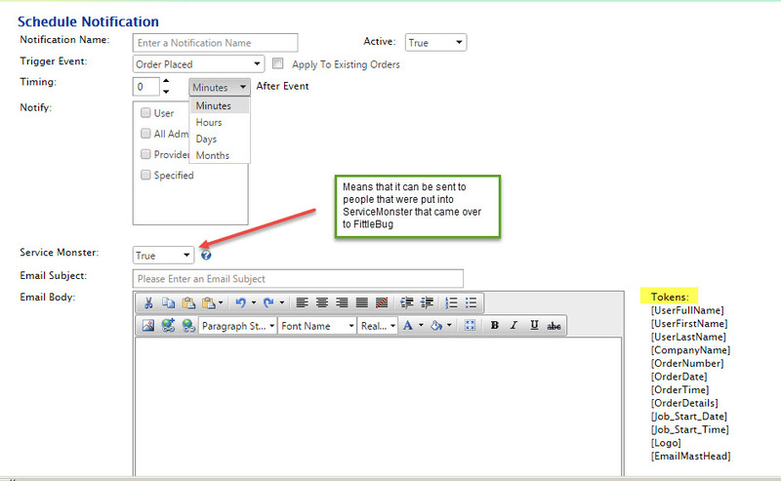
Task: Click the Strikethrough abc icon
Action: pyautogui.click(x=555, y=326)
